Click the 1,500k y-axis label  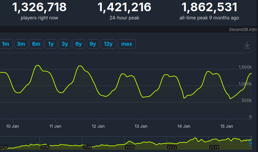(x=245, y=67)
